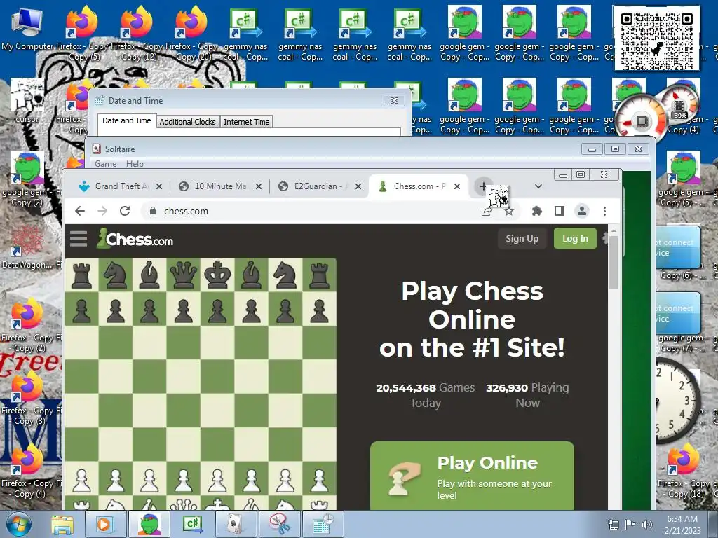Switch to the 10 Minute Mail tab

(219, 186)
